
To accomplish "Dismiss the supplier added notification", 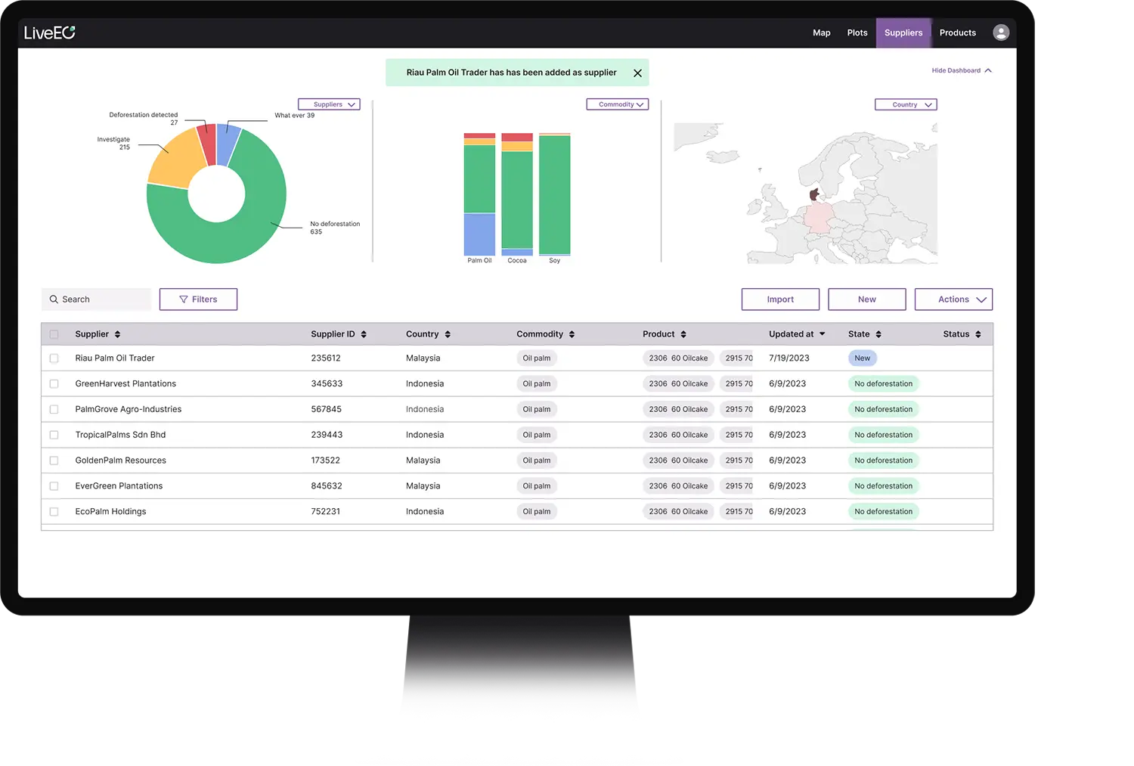I will [637, 73].
